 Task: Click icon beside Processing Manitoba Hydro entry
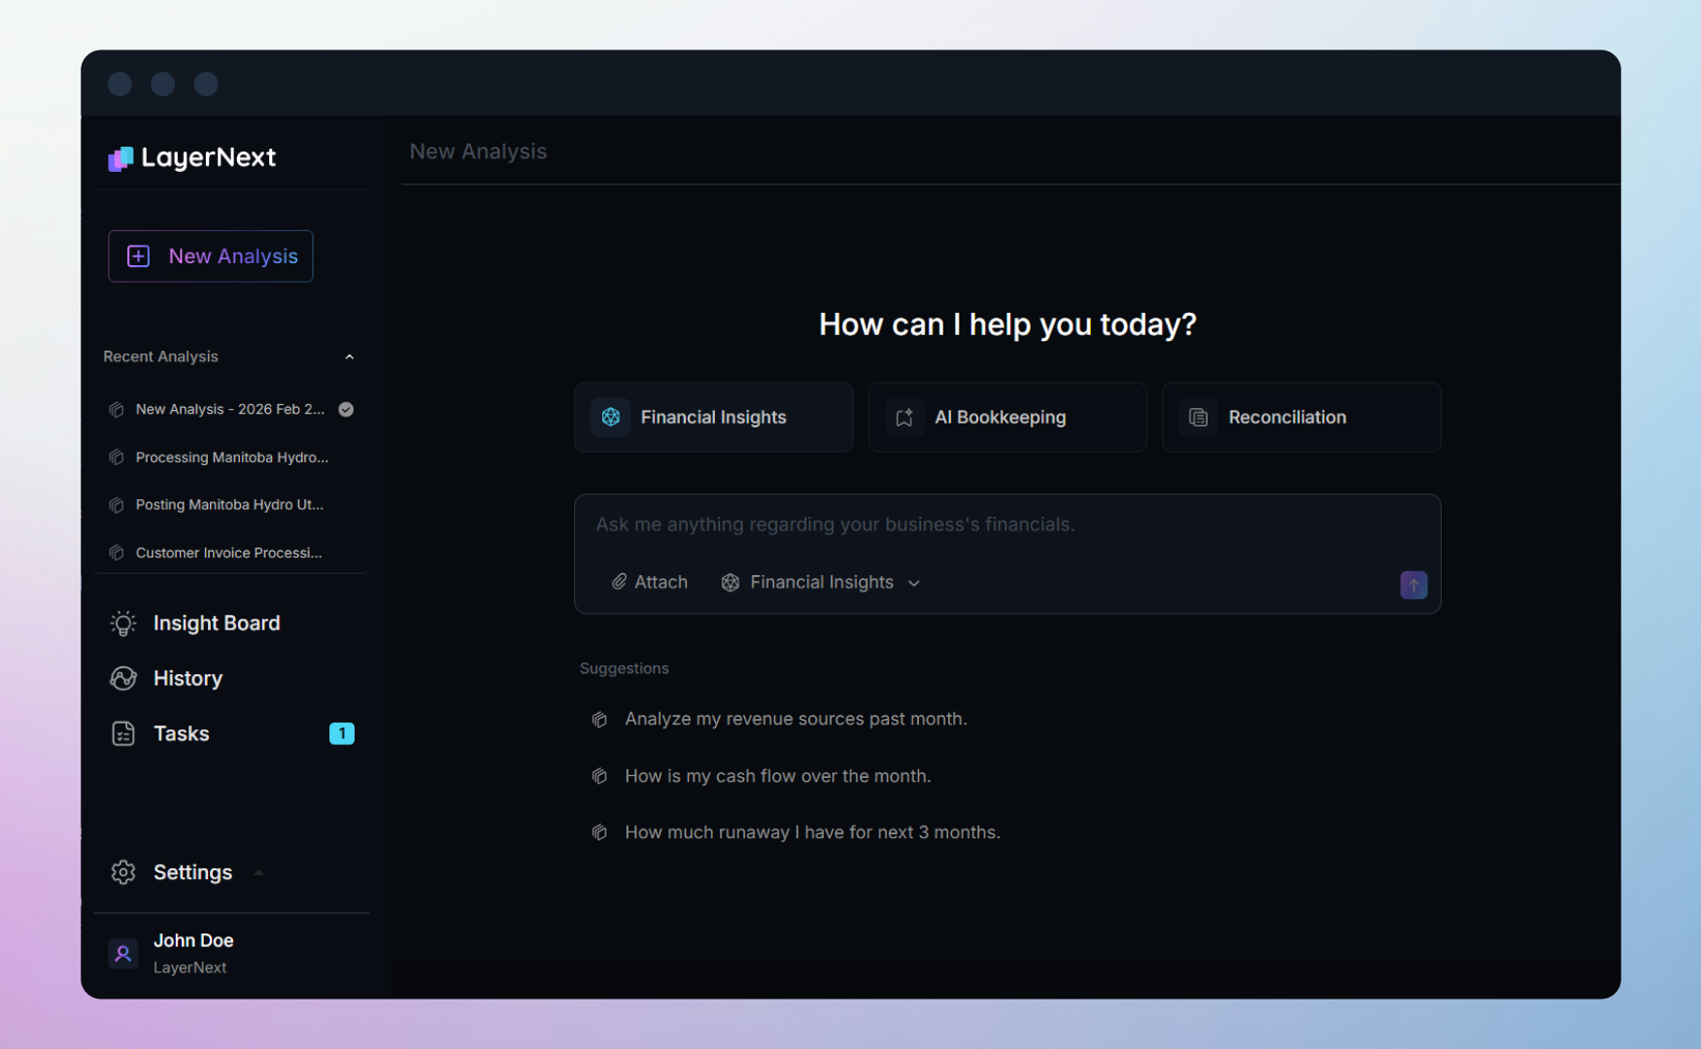(x=117, y=457)
